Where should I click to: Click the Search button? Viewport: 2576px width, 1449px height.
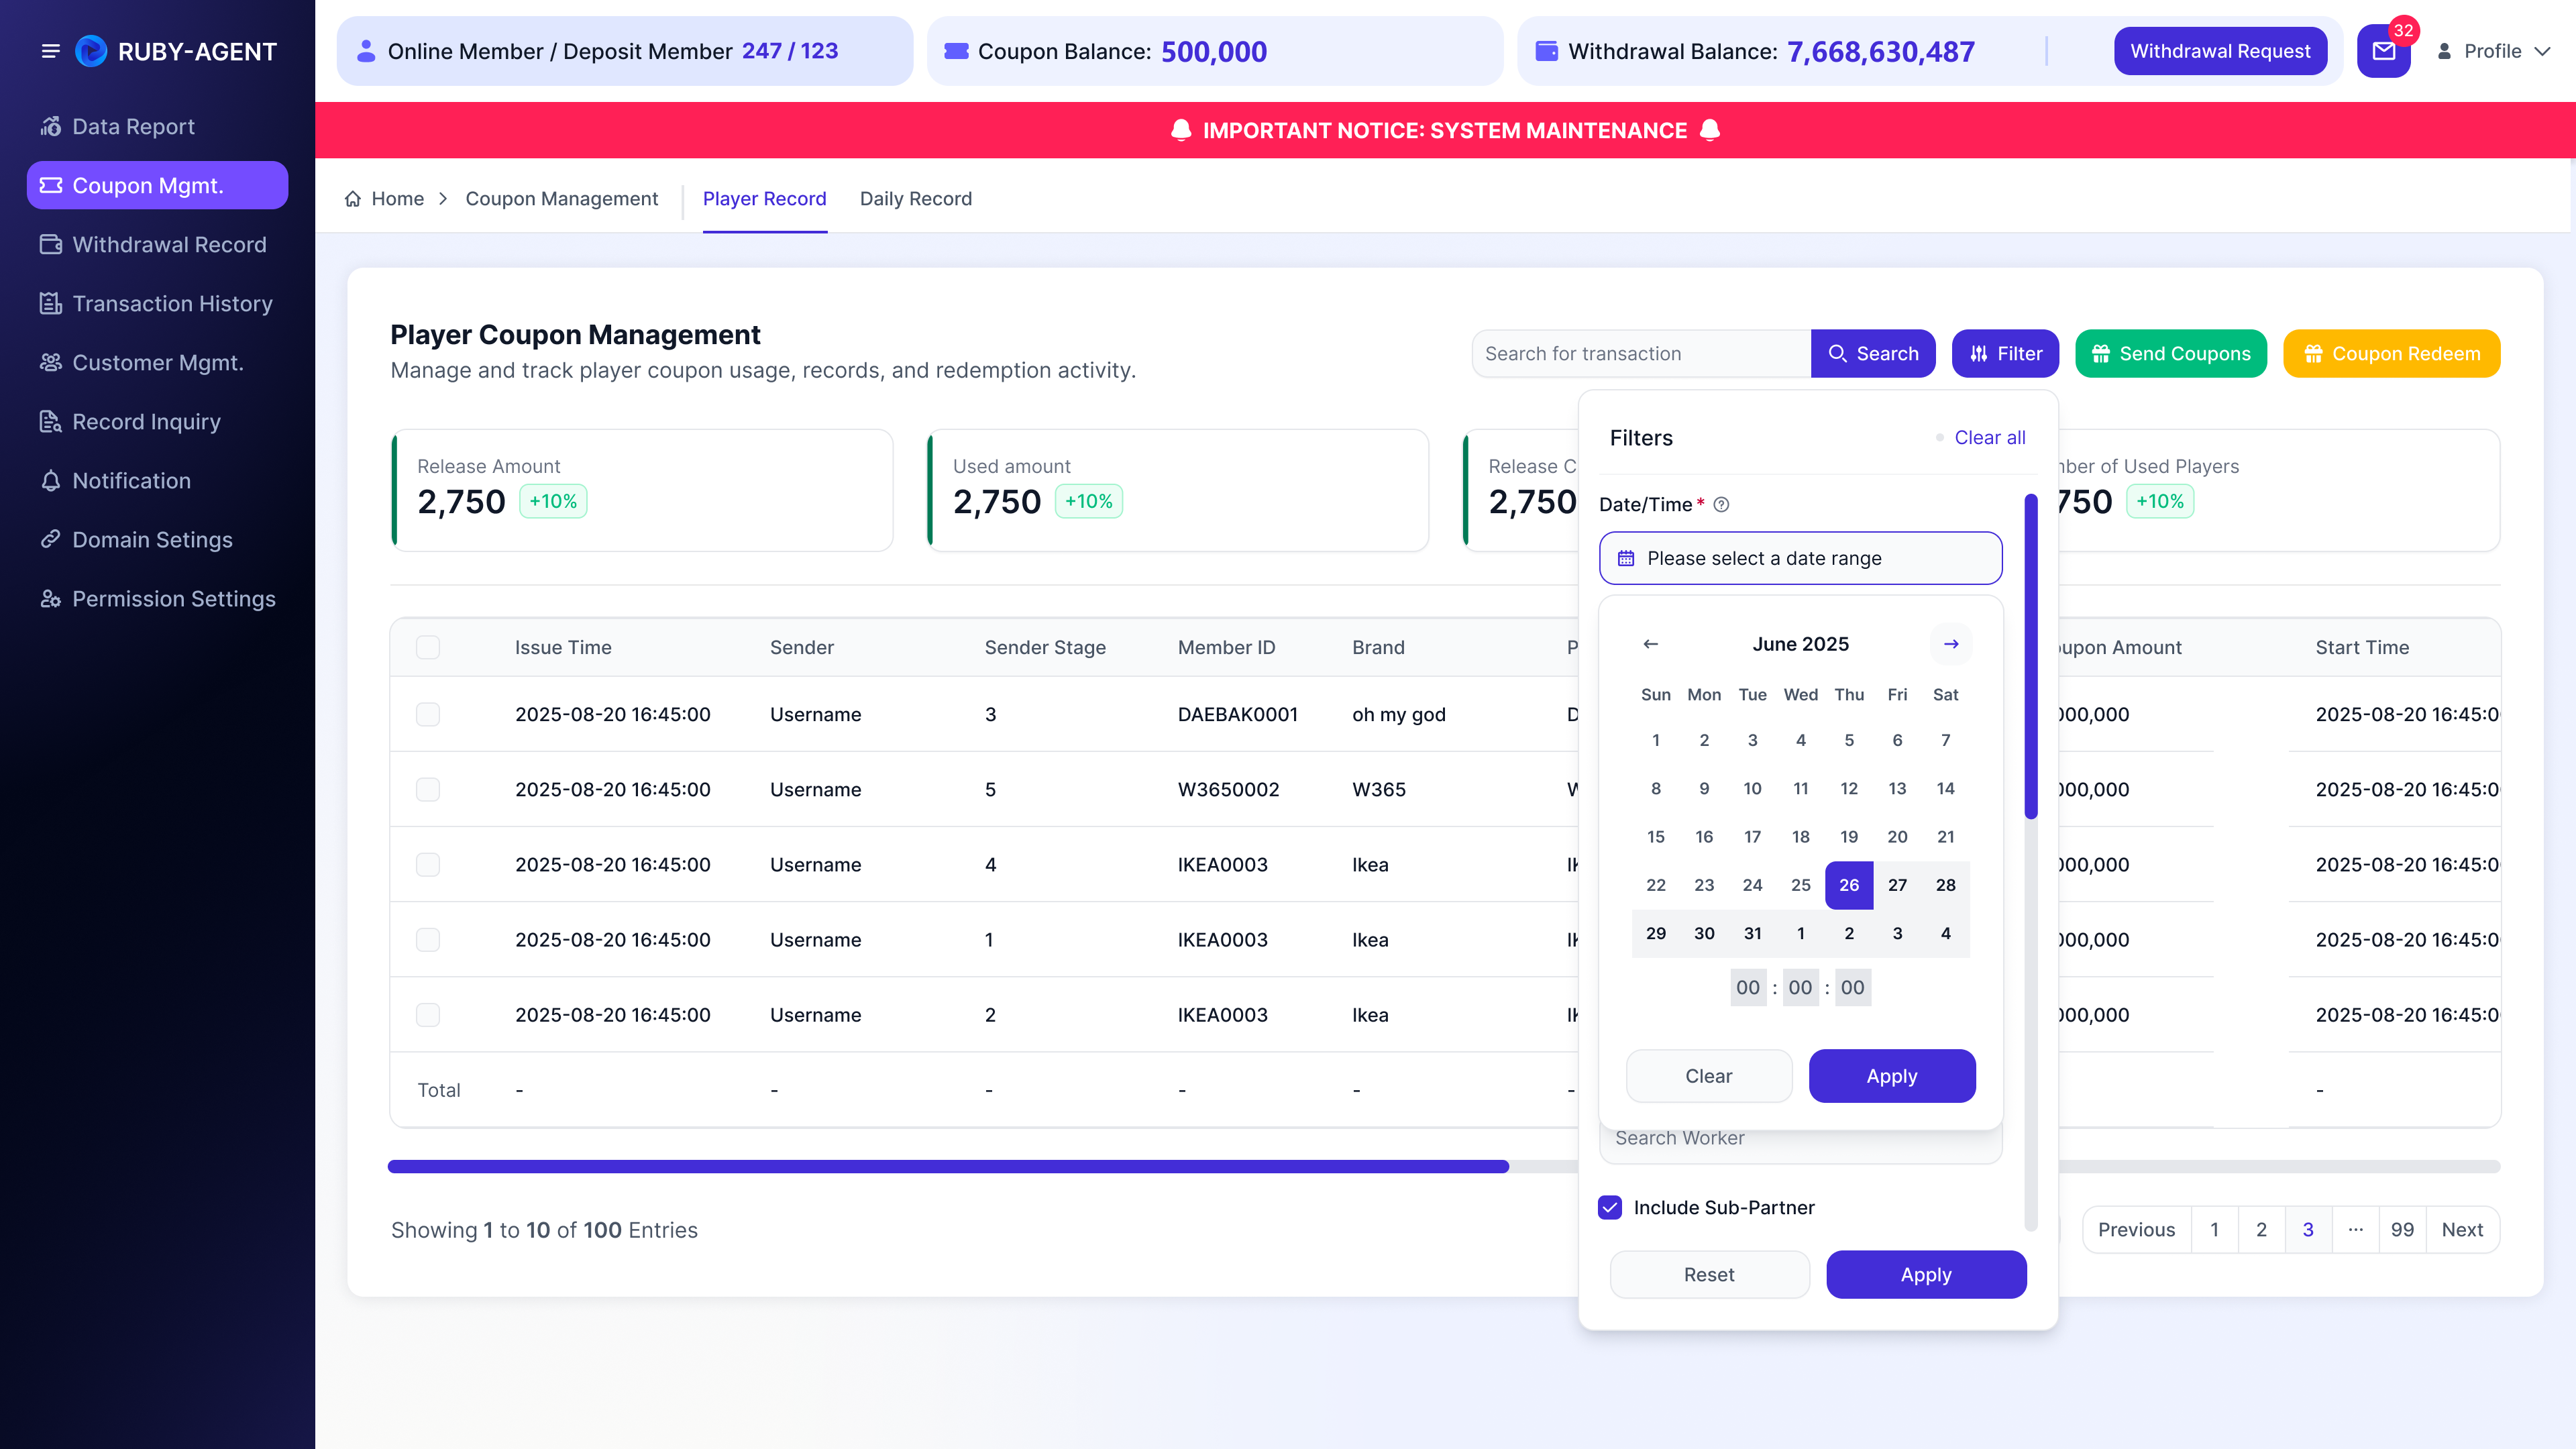point(1873,353)
